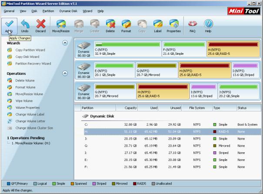Collapse the Operations section chevron
The width and height of the screenshot is (263, 194).
point(65,74)
